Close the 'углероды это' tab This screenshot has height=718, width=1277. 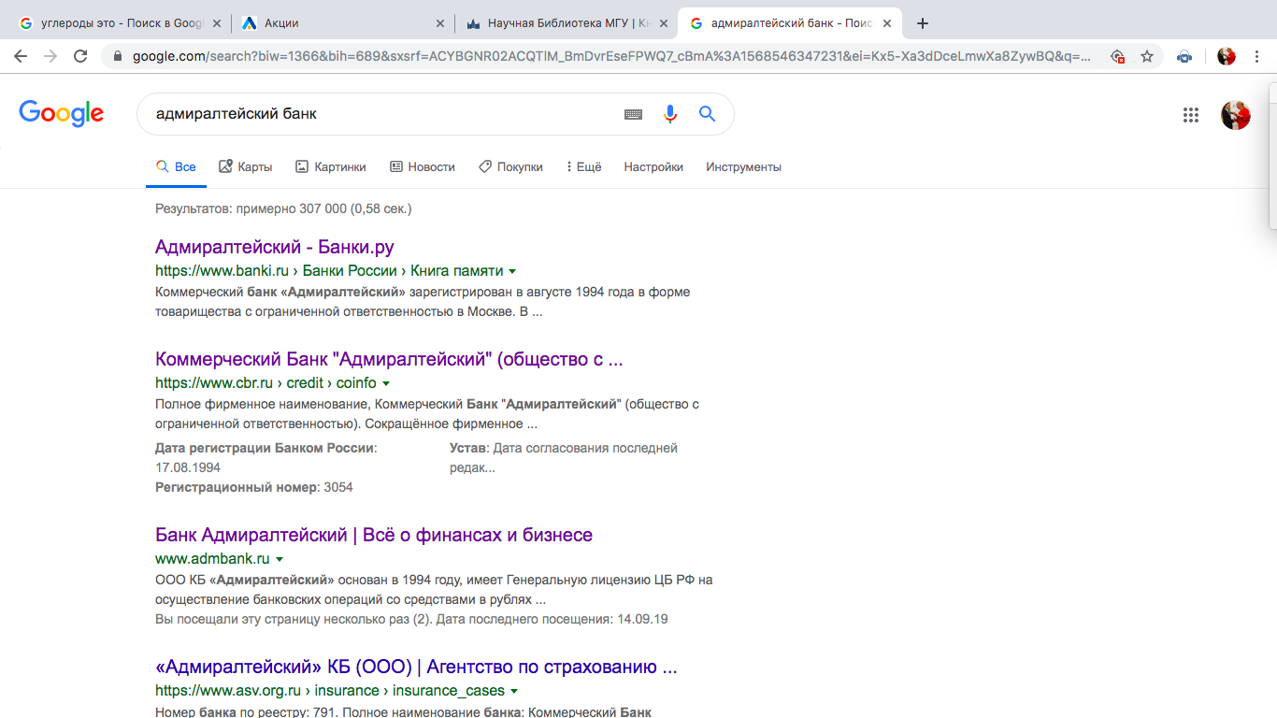tap(217, 22)
